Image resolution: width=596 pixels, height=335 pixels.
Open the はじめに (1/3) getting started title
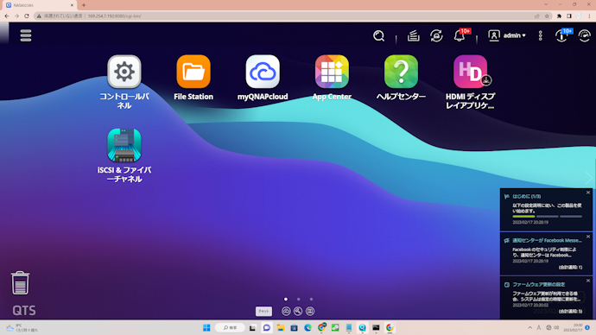tap(526, 196)
